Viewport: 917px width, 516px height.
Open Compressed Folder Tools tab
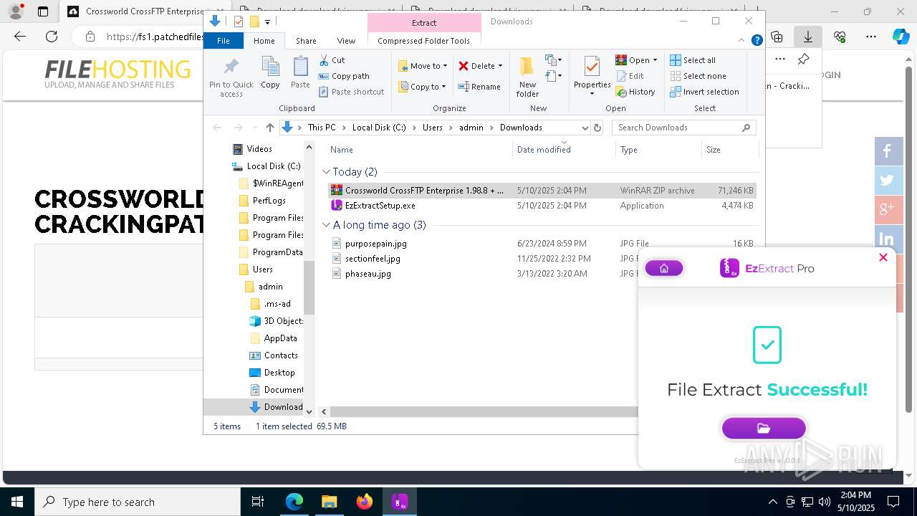[x=424, y=41]
